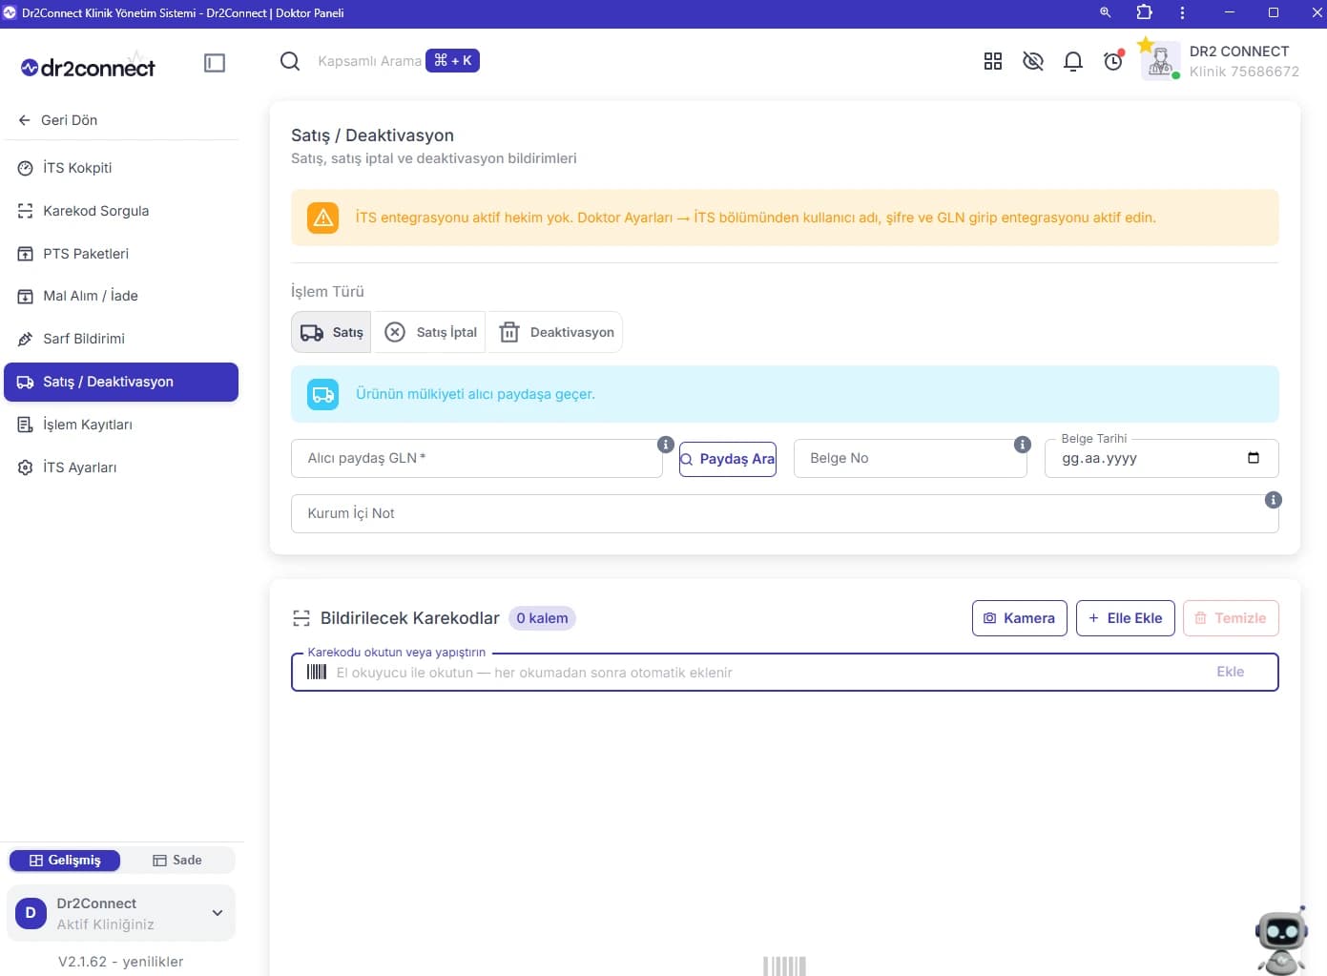Viewport: 1327px width, 976px height.
Task: Open the notifications bell
Action: (x=1073, y=61)
